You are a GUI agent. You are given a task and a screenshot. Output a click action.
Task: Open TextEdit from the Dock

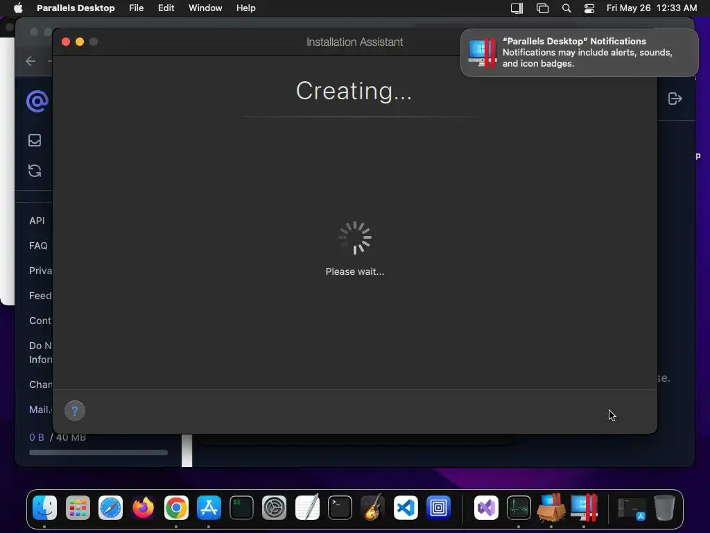[307, 507]
